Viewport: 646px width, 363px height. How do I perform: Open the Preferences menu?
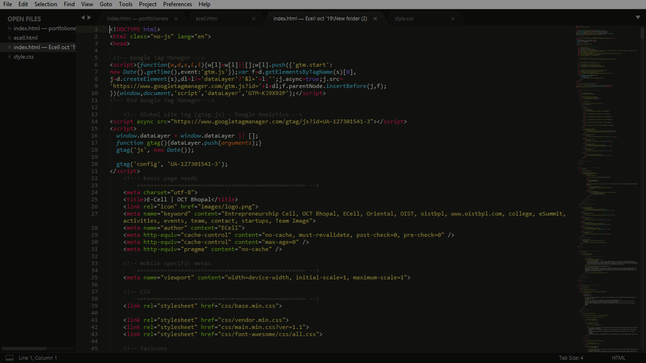(177, 4)
